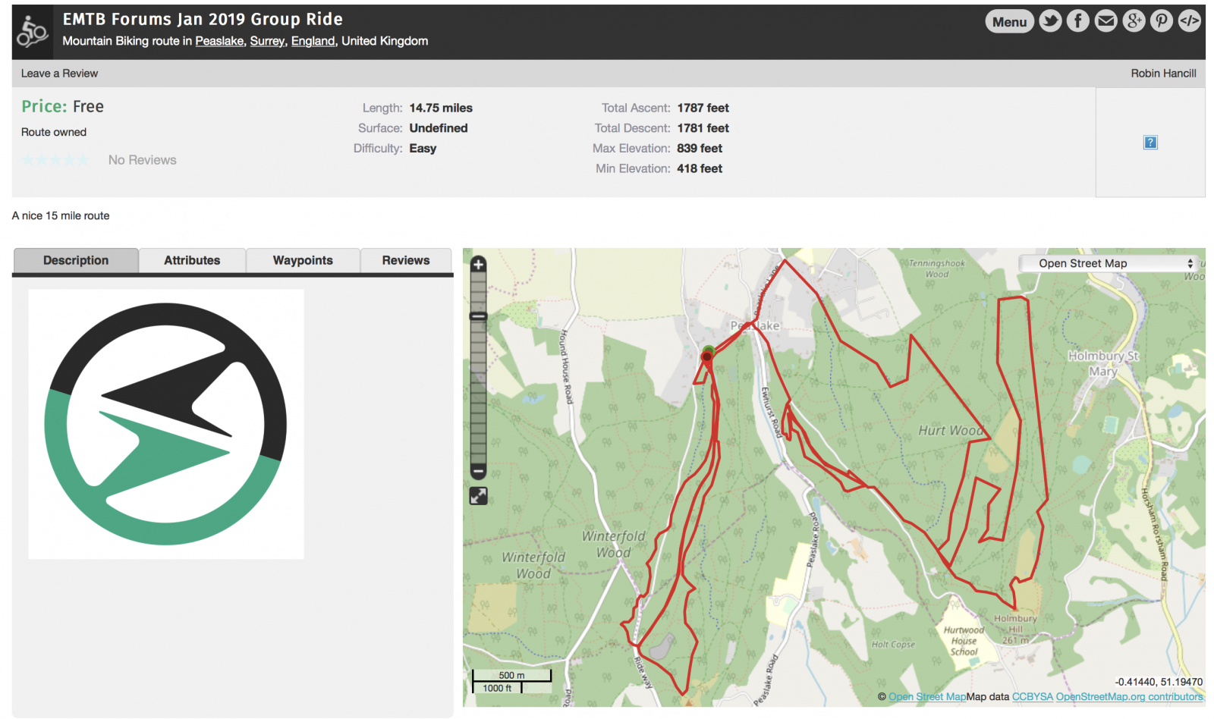1214x719 pixels.
Task: Click the 'Hurt Wood' map label
Action: pos(951,431)
